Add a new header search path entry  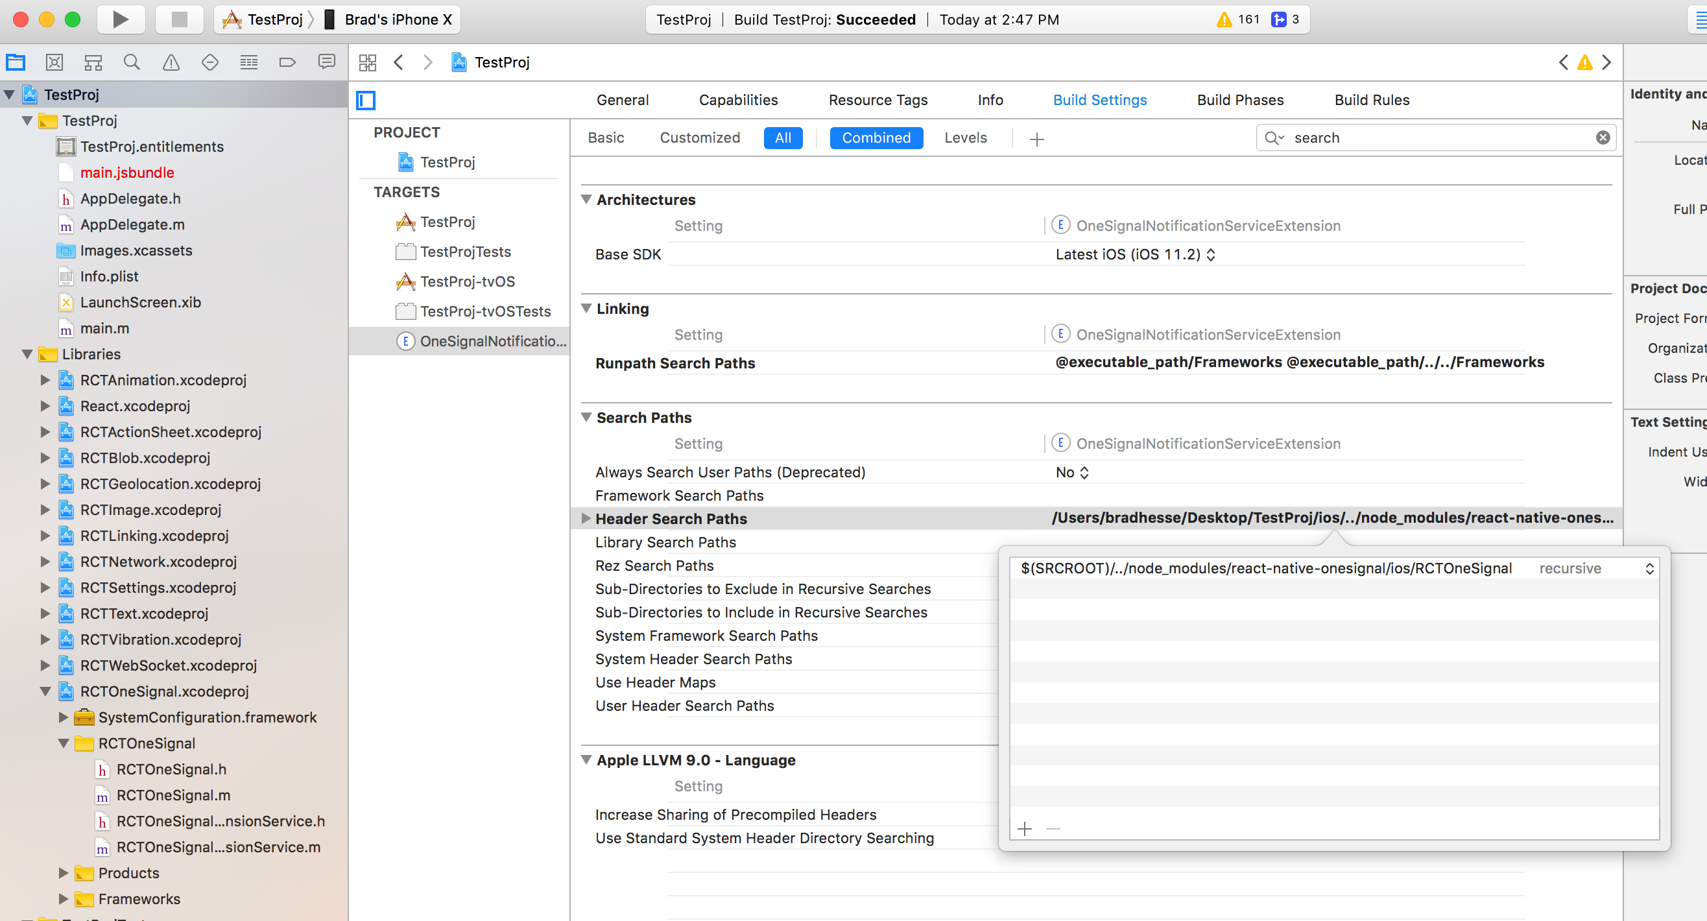coord(1025,828)
